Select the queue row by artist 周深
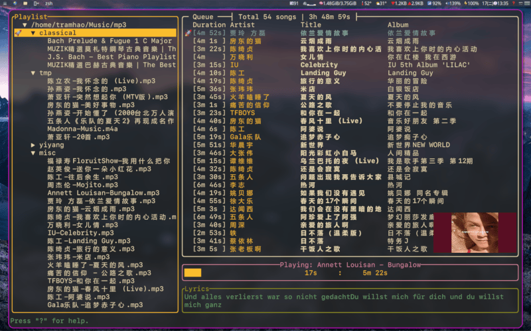531x331 pixels. point(350,225)
